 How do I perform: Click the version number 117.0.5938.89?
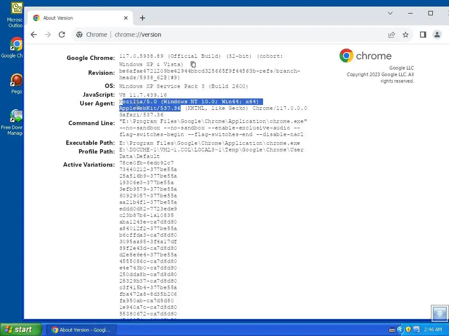coord(142,56)
